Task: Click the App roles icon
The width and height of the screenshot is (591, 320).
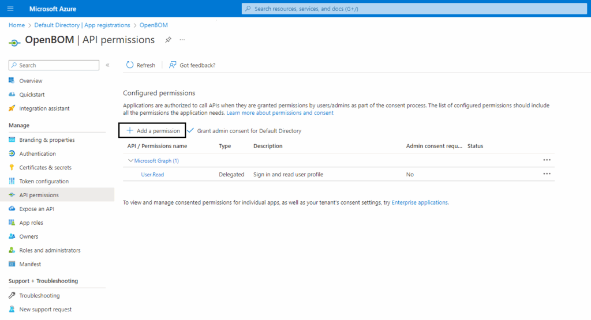Action: point(12,223)
